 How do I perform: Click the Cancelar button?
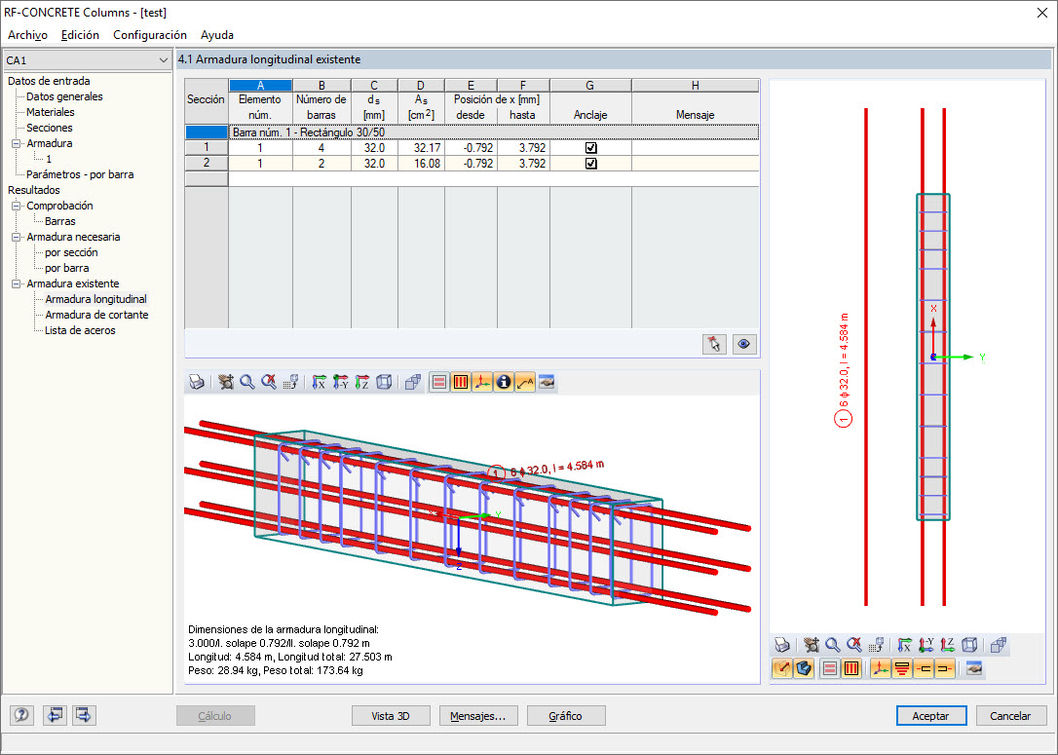[x=1010, y=716]
